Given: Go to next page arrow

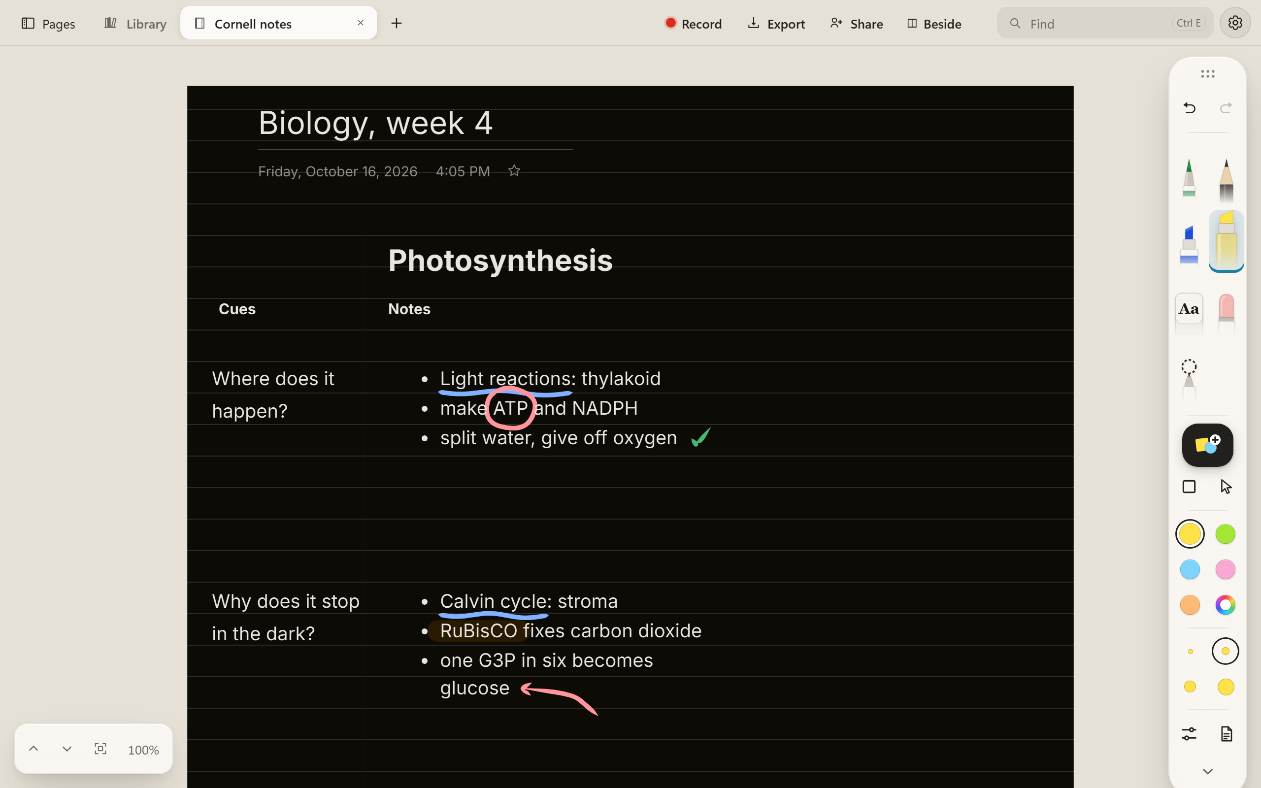Looking at the screenshot, I should pos(66,749).
